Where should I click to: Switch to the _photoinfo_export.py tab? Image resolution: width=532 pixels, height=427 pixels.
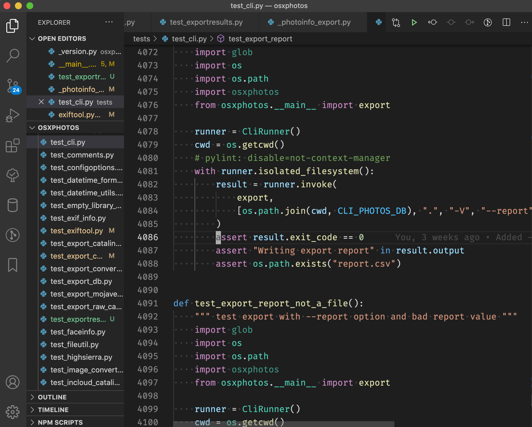pyautogui.click(x=314, y=22)
